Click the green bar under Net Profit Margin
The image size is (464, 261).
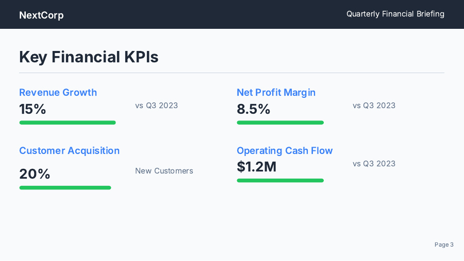[280, 123]
